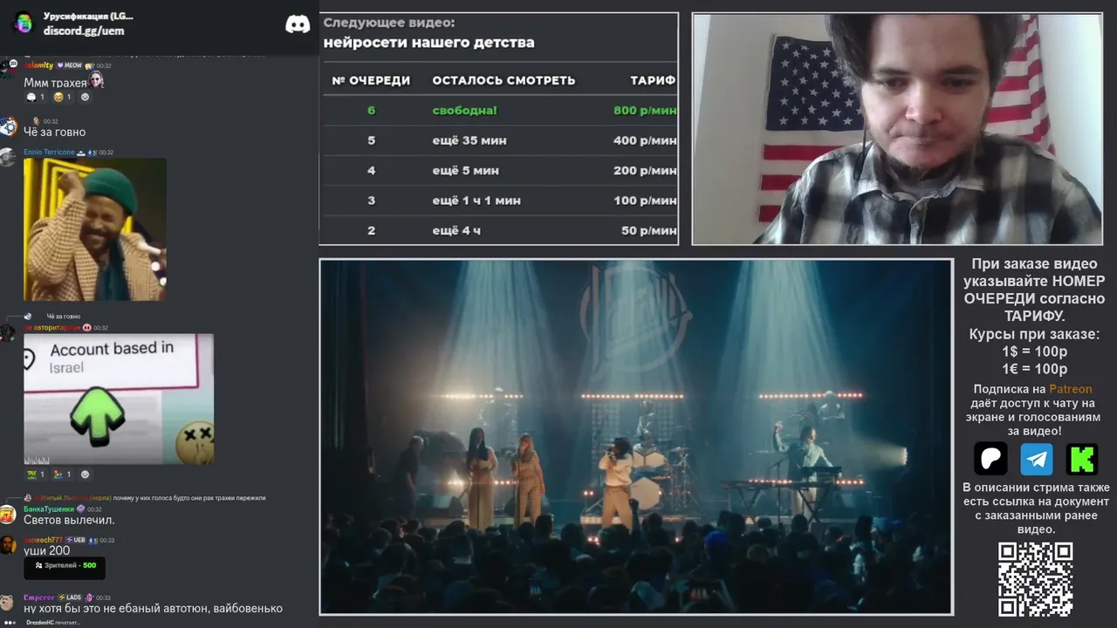1117x628 pixels.
Task: Click the emoji after 'Ммм трахея'
Action: point(96,80)
